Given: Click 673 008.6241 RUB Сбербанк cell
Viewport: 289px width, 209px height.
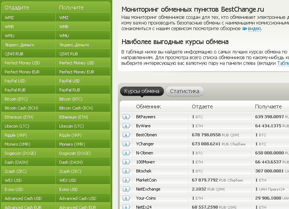Looking at the screenshot, I should click(x=220, y=144).
